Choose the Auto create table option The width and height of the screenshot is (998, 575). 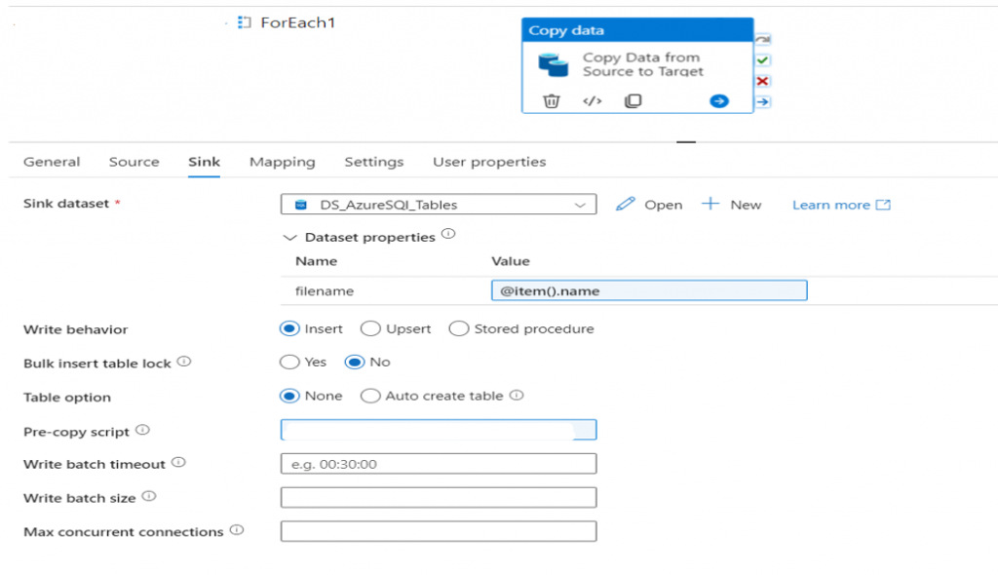pos(370,396)
